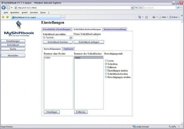Open the Favoriten menu
The width and height of the screenshot is (184, 129).
tap(34, 13)
